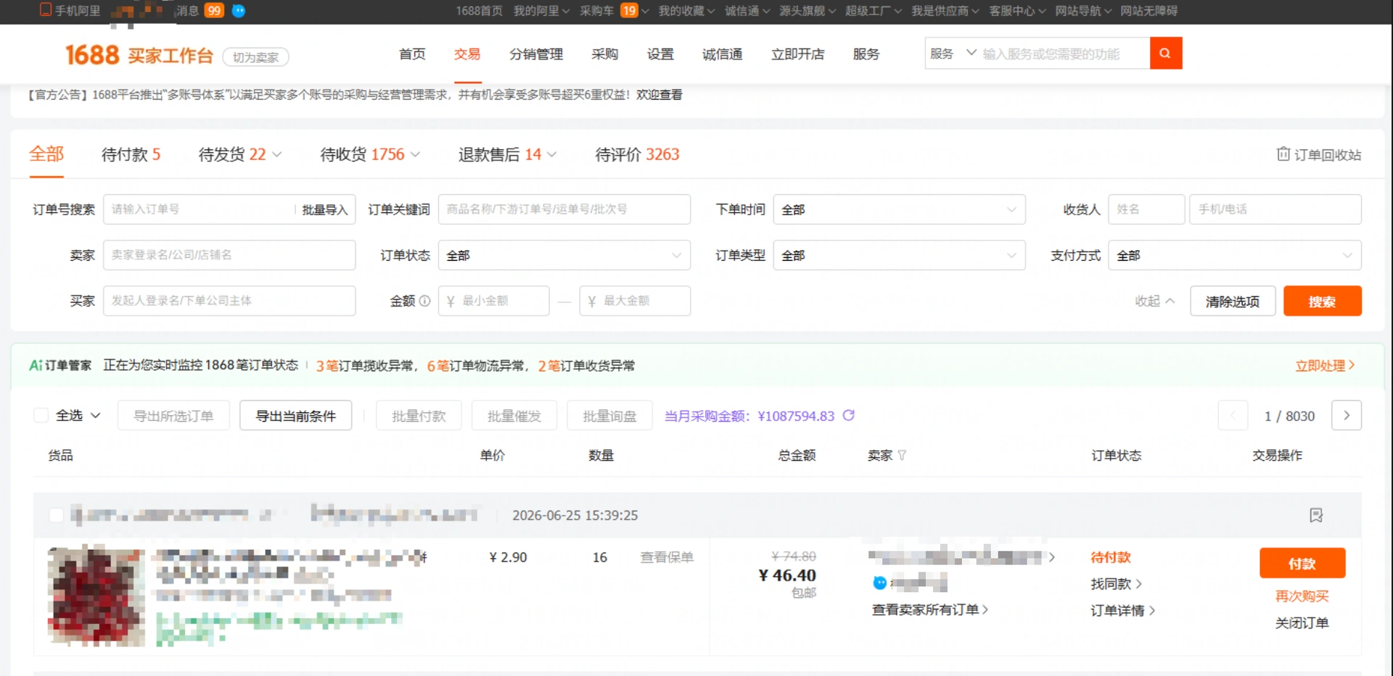This screenshot has height=676, width=1393.
Task: Click 批量导入 in order number field
Action: [324, 209]
